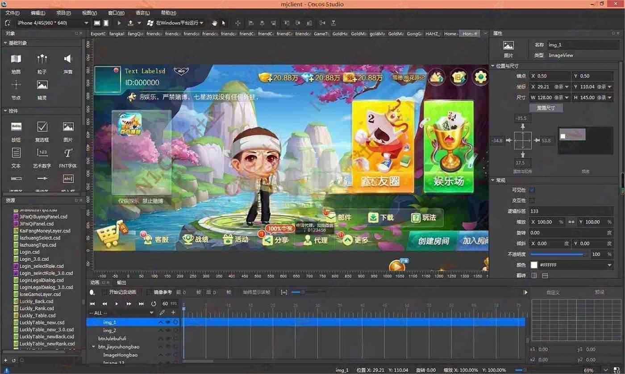Switch to the 输出 output tab
Screen dimensions: 625x374
[121, 283]
